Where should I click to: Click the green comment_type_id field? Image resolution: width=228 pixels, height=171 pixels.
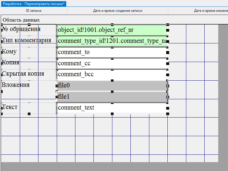coord(112,41)
